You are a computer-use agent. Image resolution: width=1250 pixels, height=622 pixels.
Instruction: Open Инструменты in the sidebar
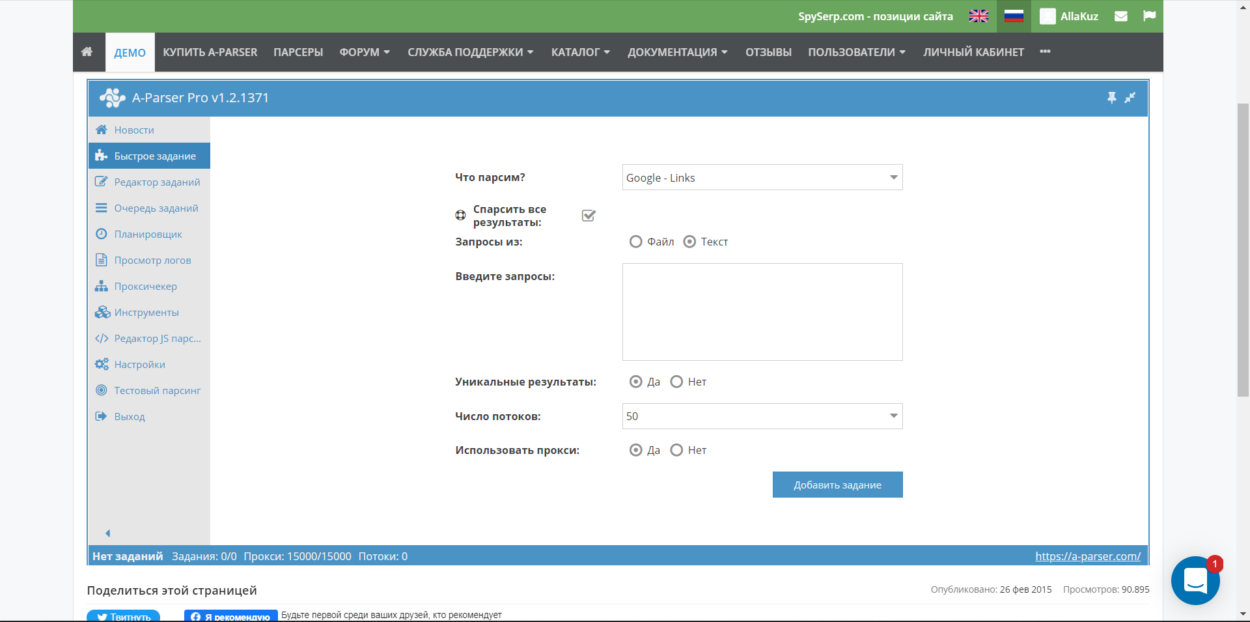149,312
